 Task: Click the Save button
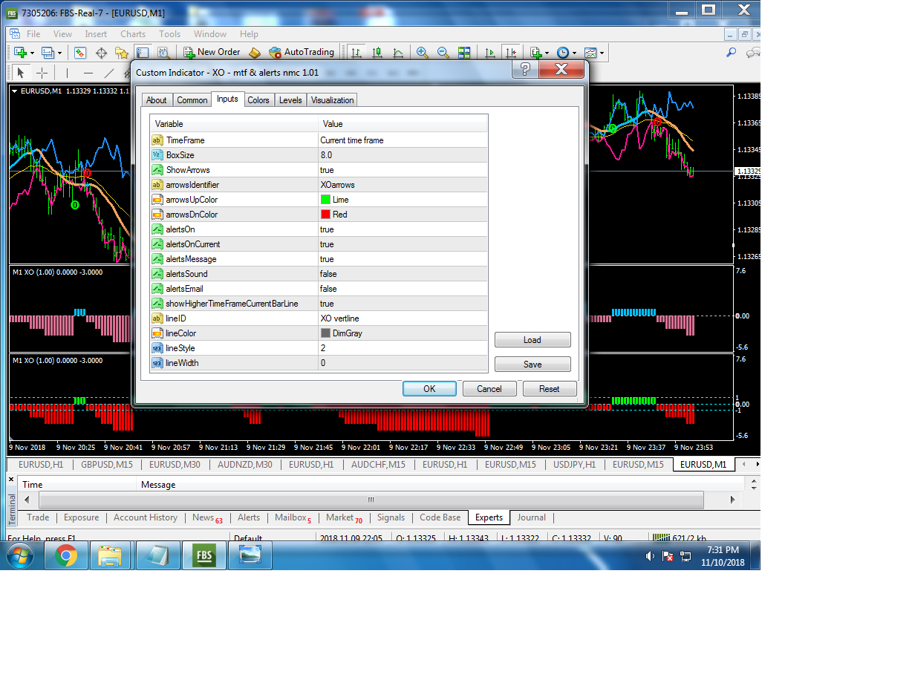click(532, 365)
